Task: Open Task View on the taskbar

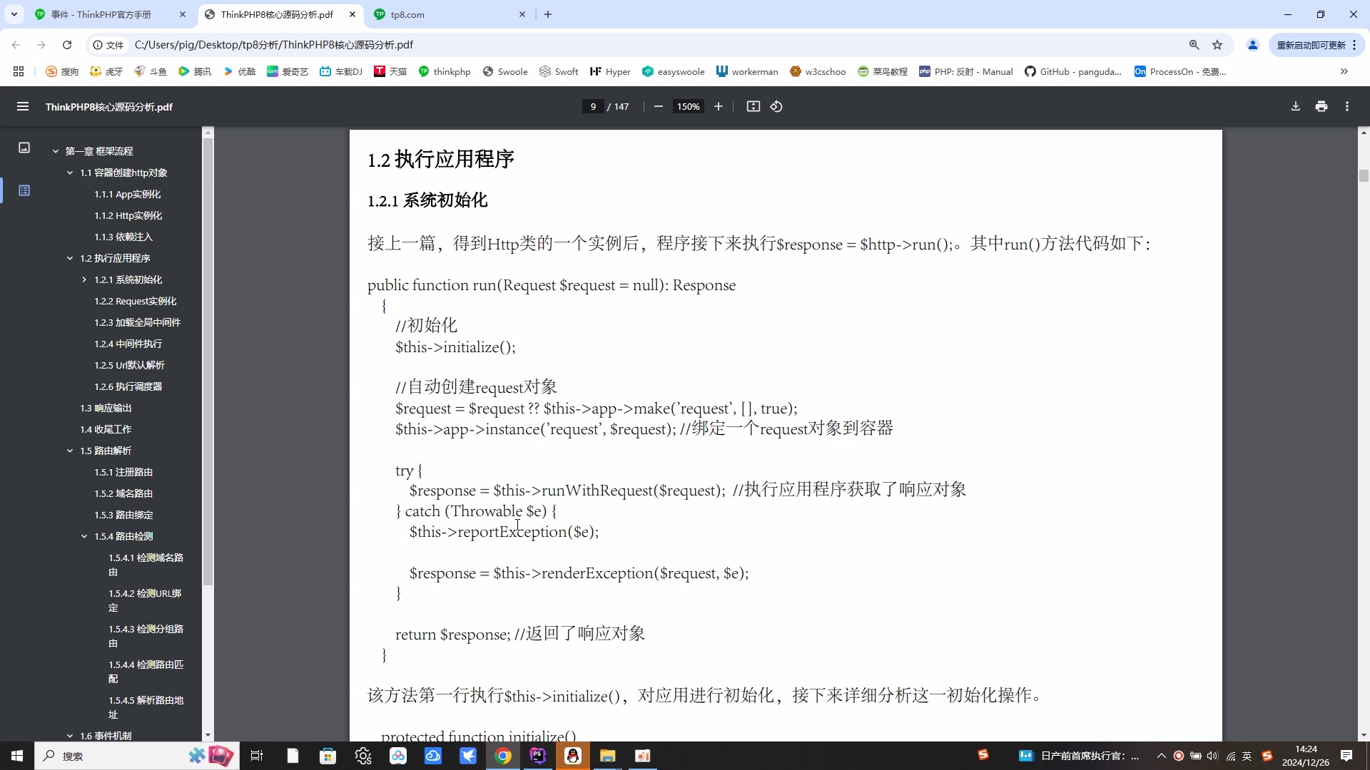Action: click(257, 756)
